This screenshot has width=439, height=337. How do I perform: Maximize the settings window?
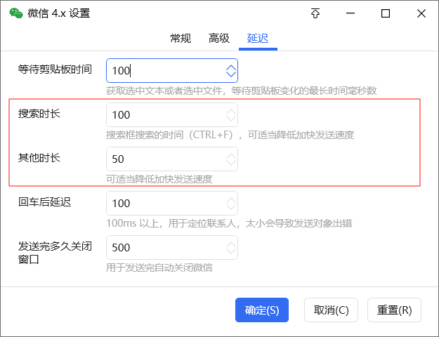[x=386, y=13]
